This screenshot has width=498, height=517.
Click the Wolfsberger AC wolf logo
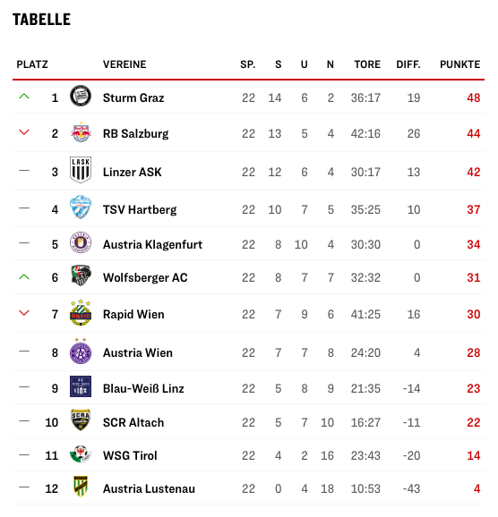(x=81, y=275)
